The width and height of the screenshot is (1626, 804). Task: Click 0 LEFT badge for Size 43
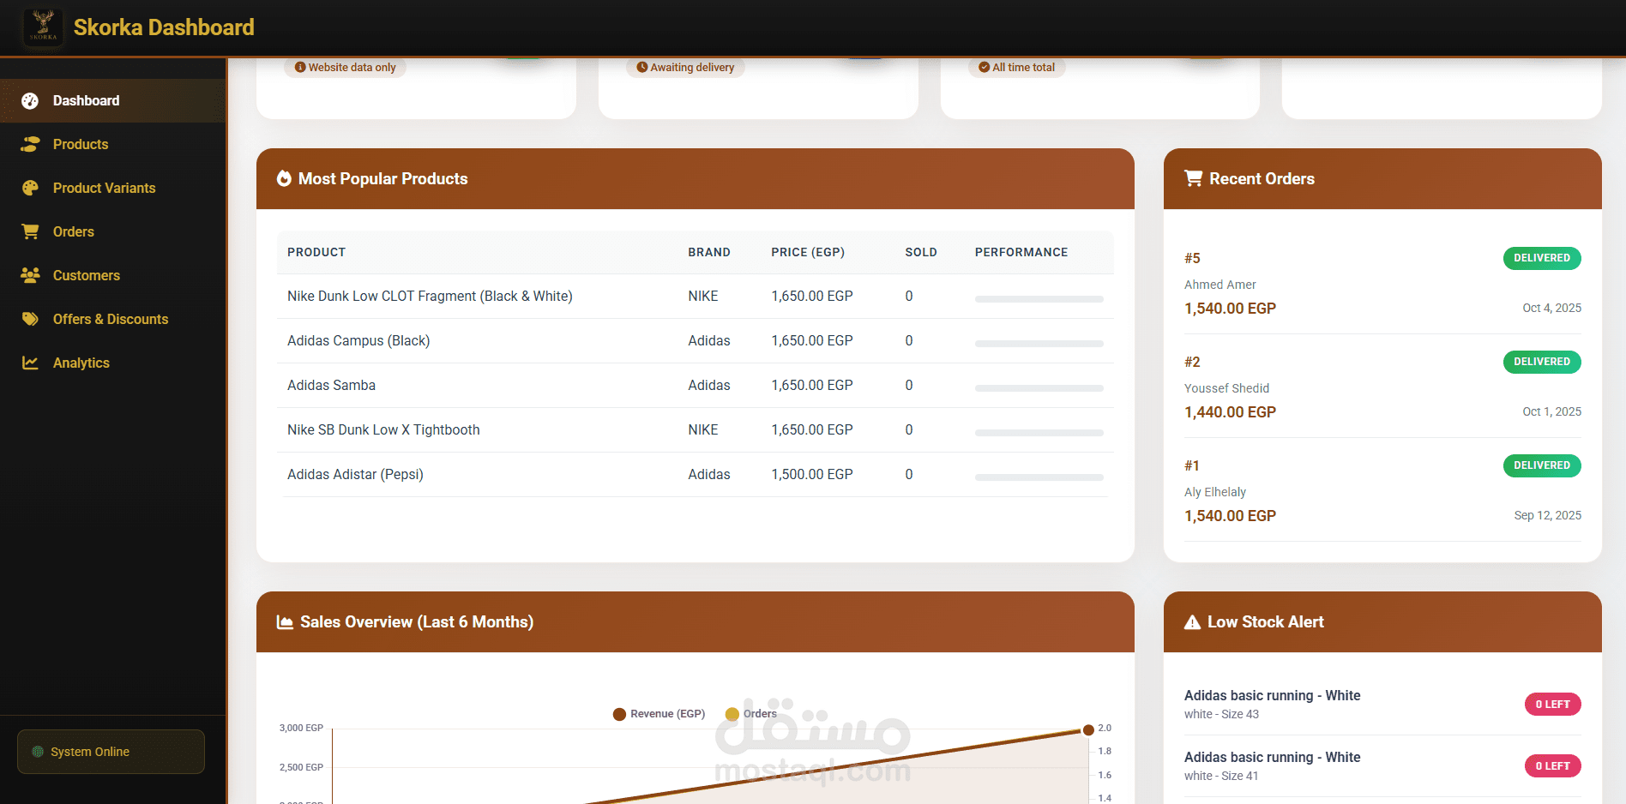click(1552, 705)
